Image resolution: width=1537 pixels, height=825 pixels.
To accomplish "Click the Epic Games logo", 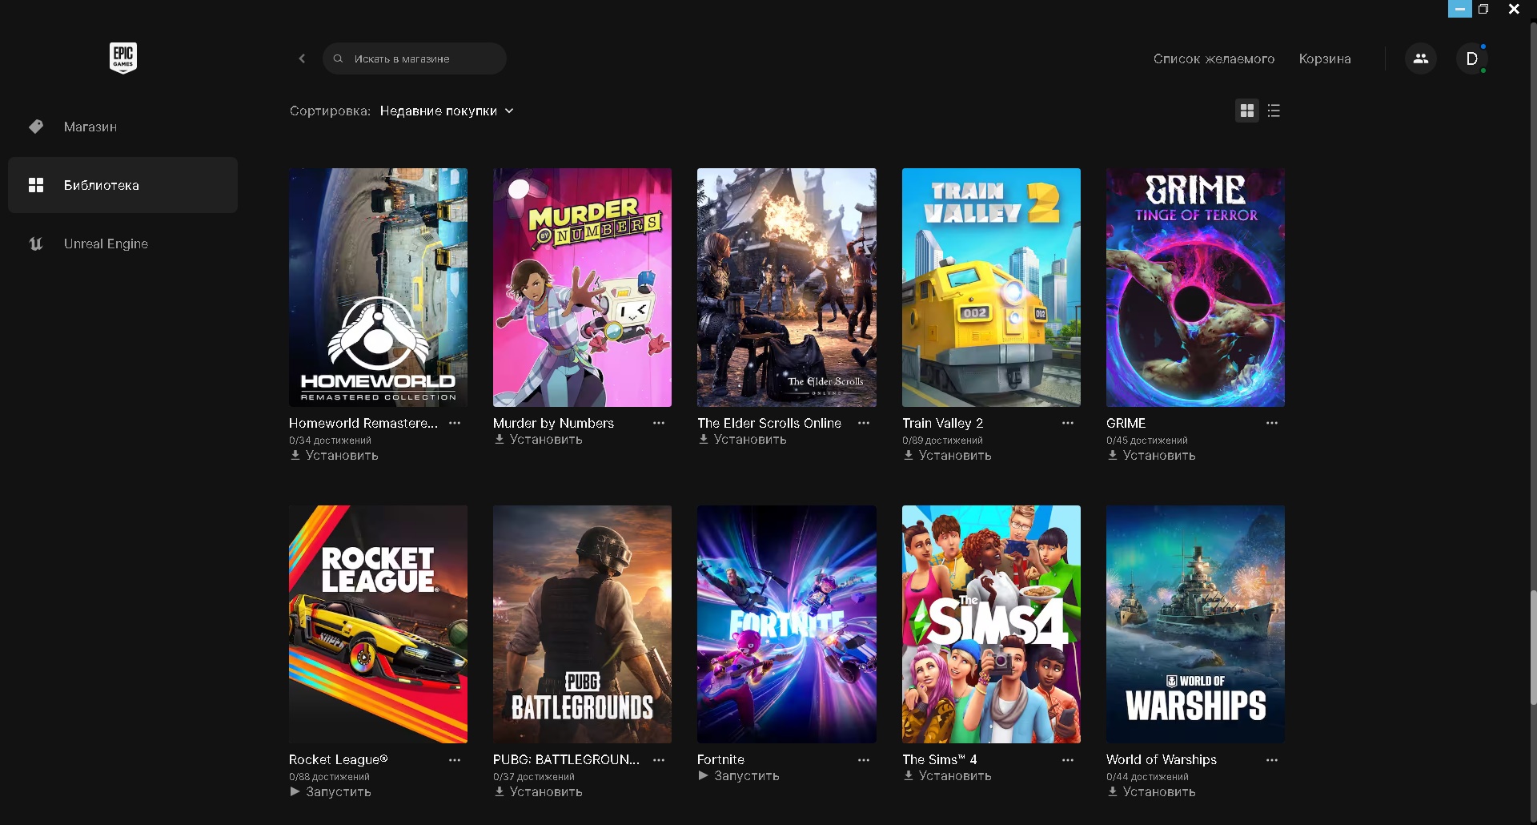I will 123,58.
